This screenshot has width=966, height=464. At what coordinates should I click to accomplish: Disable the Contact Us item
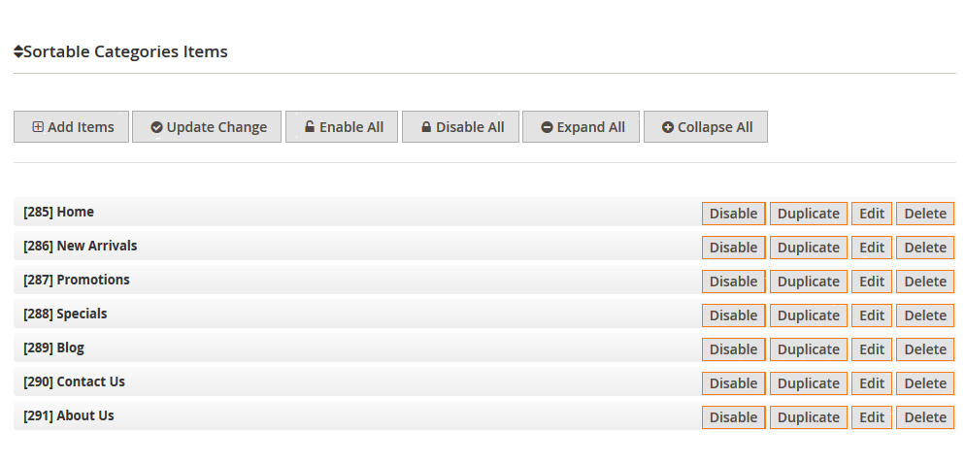733,383
